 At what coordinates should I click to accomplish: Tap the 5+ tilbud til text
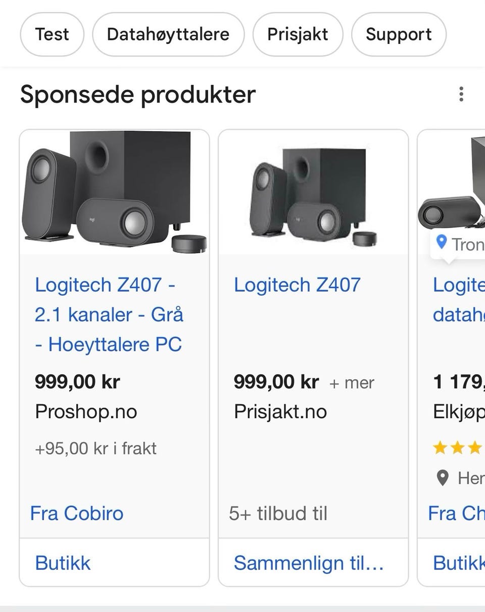coord(278,514)
